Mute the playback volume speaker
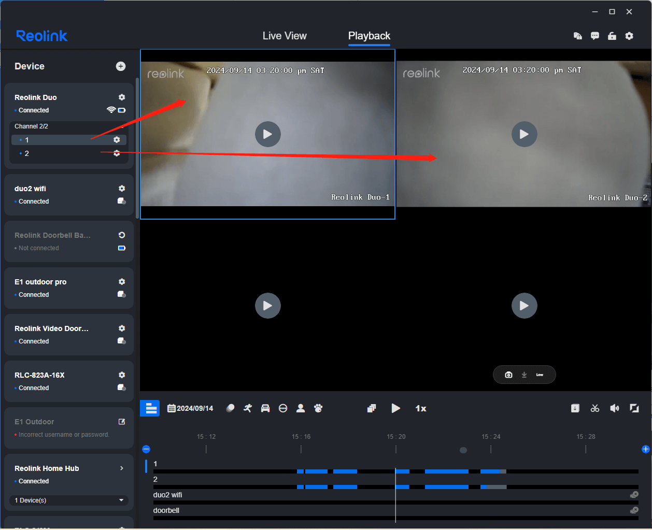The width and height of the screenshot is (652, 530). click(x=615, y=408)
